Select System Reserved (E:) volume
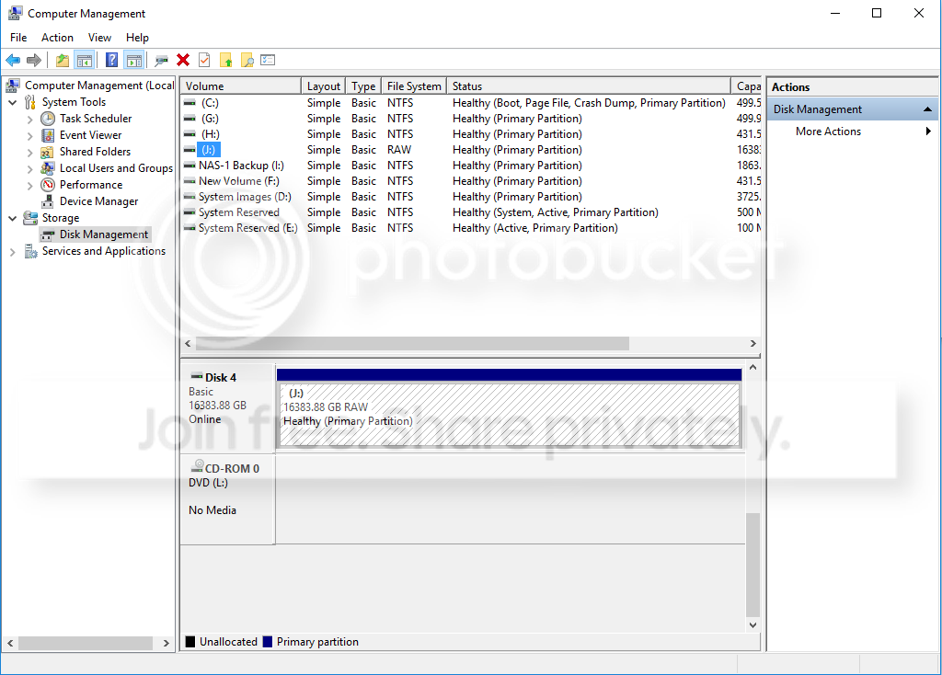This screenshot has height=675, width=942. tap(472, 227)
